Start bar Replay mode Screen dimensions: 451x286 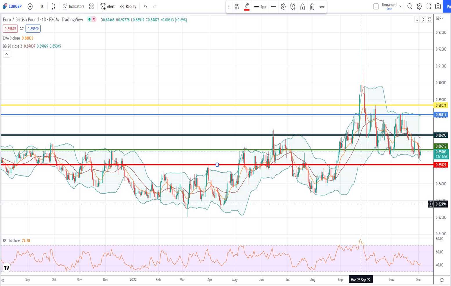pos(128,6)
